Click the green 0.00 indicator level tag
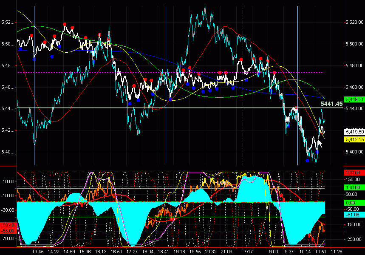This screenshot has width=365, height=255. pyautogui.click(x=354, y=203)
